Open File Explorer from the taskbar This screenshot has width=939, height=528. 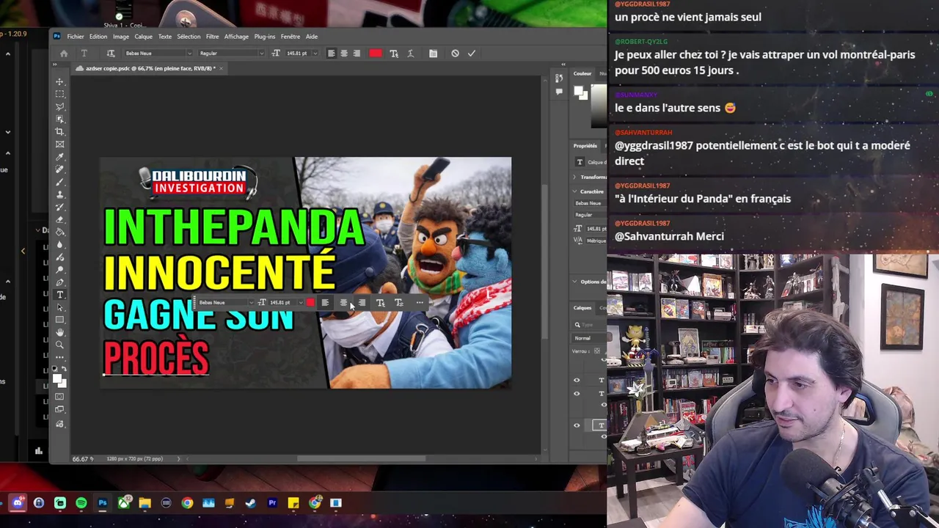(x=145, y=503)
